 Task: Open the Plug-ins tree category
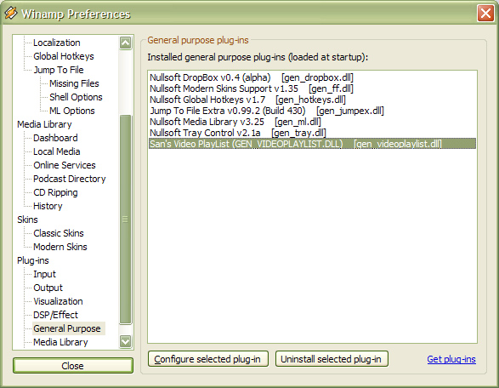coord(33,260)
